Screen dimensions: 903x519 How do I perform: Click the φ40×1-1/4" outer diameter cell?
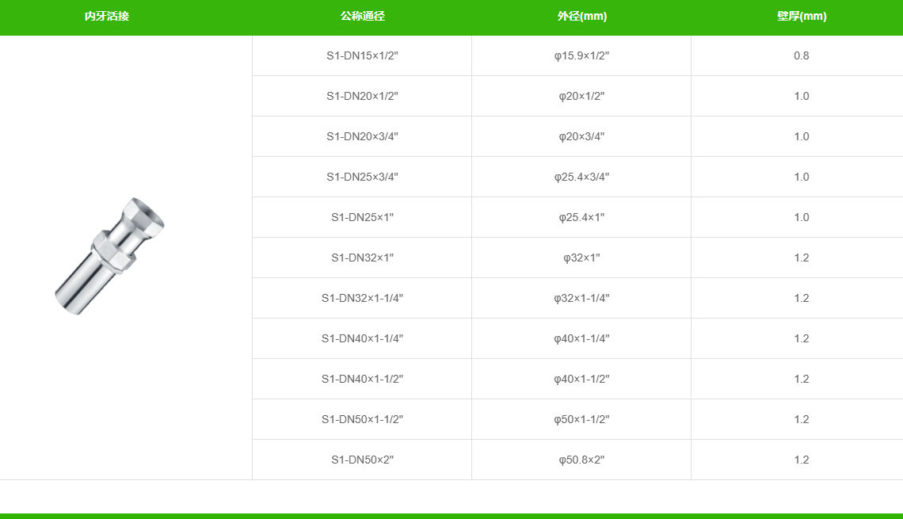581,338
